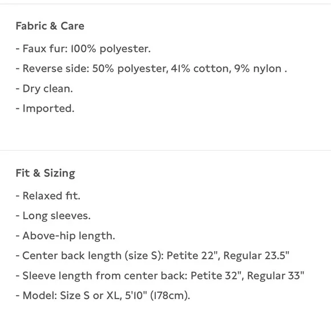Viewport: 331px width, 331px height.
Task: Click the Fabric & Care heading
Action: click(x=50, y=26)
